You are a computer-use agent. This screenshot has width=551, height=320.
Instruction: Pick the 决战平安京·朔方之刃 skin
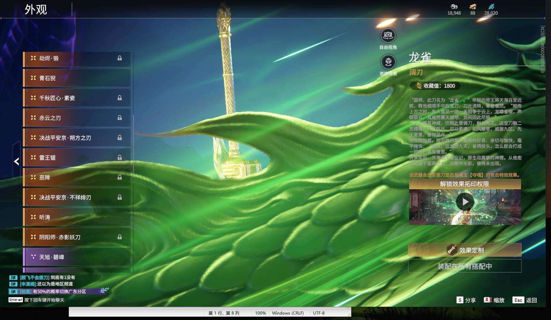coord(77,138)
